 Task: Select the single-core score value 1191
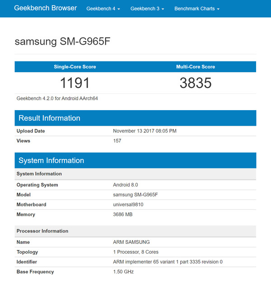tap(75, 83)
